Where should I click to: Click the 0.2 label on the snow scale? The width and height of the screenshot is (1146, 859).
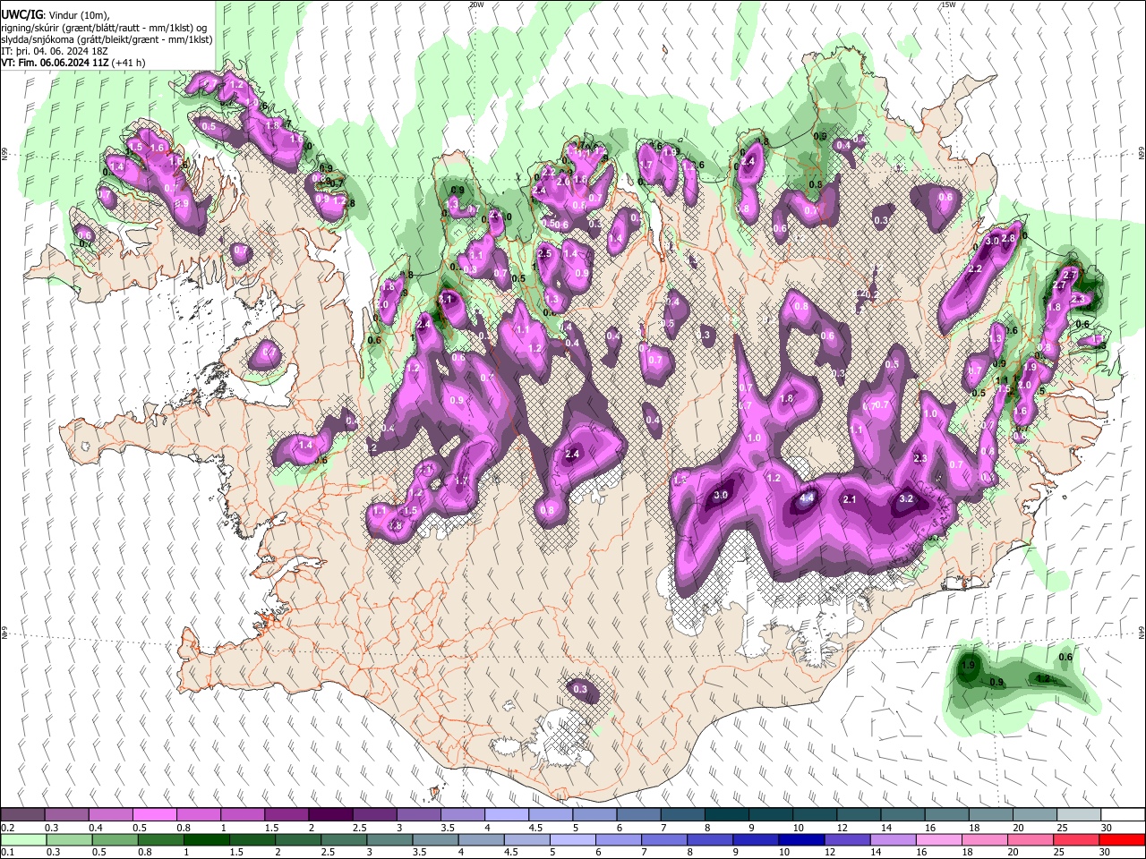coord(7,828)
